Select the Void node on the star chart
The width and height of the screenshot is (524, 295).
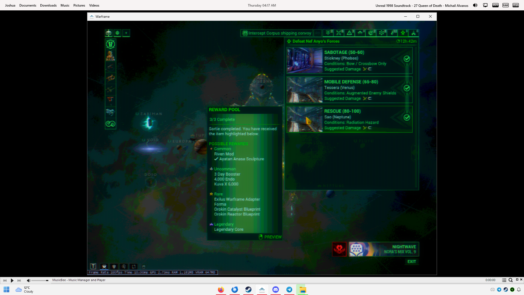[x=150, y=149]
